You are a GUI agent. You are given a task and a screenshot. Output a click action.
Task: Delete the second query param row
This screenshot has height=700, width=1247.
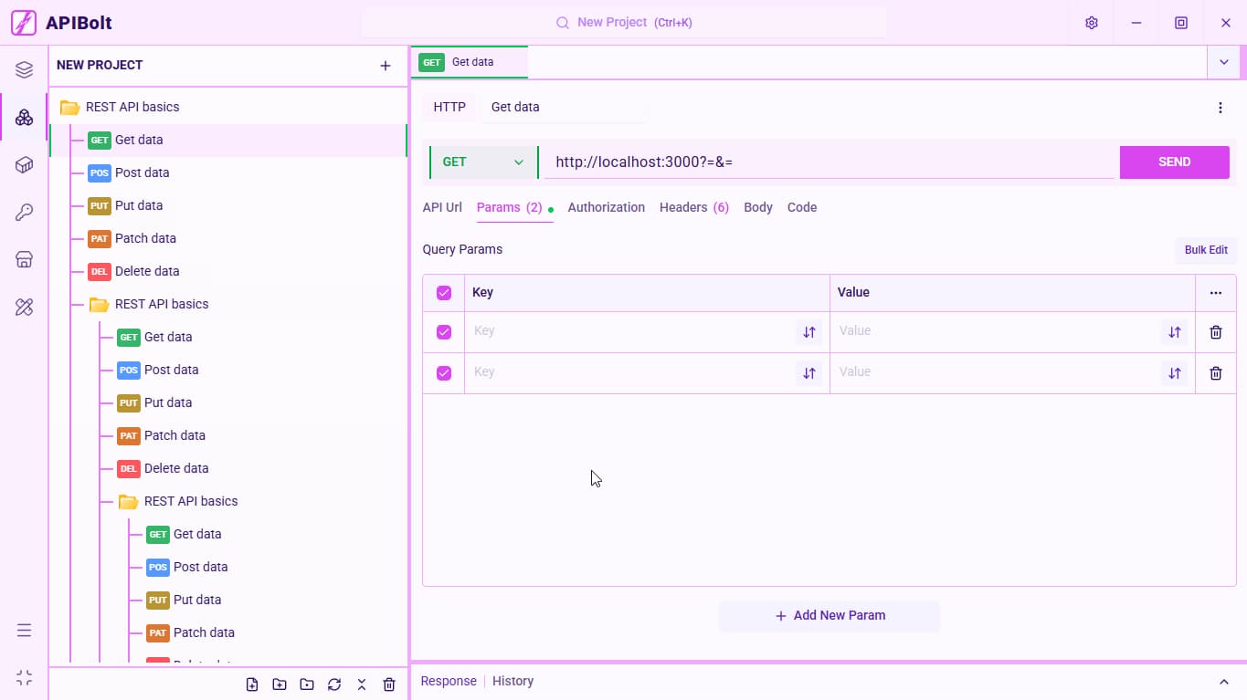click(1216, 373)
